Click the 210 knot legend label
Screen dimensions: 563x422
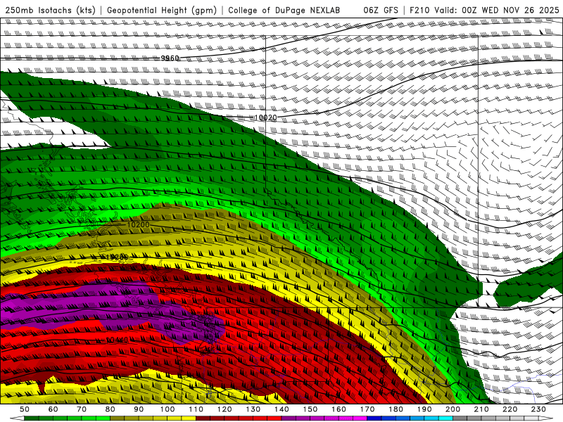click(481, 409)
